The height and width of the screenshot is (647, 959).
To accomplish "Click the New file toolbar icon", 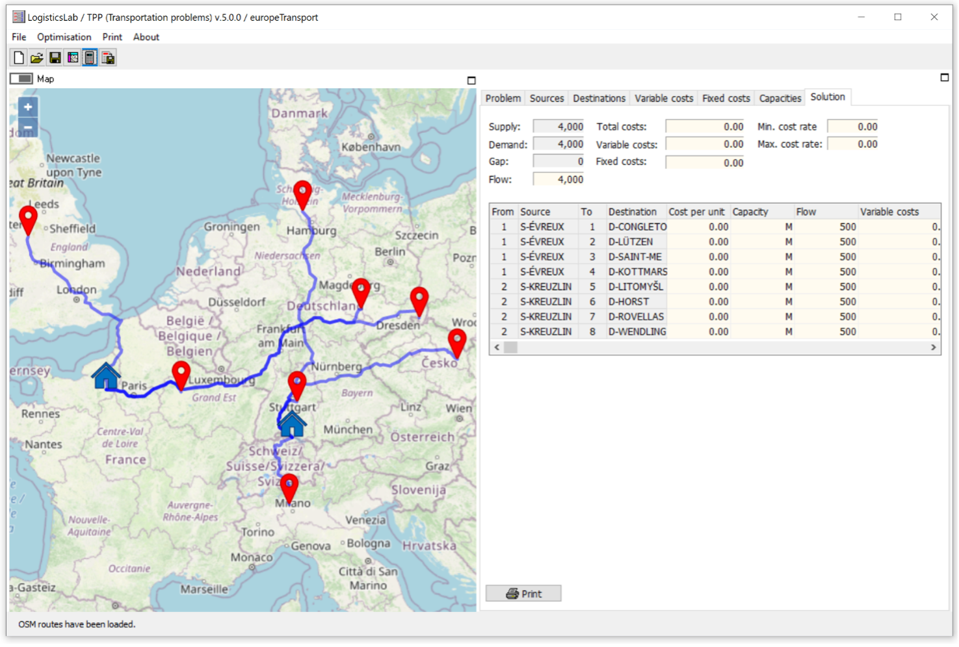I will [18, 58].
